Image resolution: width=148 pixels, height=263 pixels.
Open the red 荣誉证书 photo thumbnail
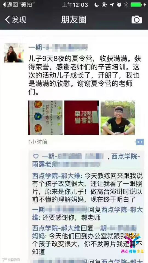coord(82,118)
